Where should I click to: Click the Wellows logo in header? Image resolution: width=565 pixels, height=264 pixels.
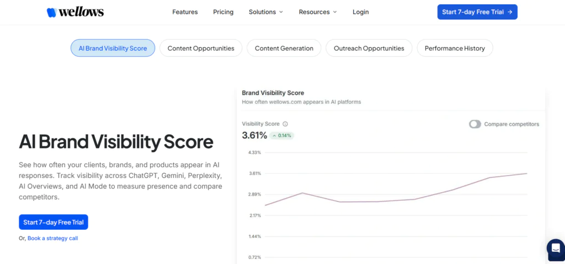click(75, 12)
